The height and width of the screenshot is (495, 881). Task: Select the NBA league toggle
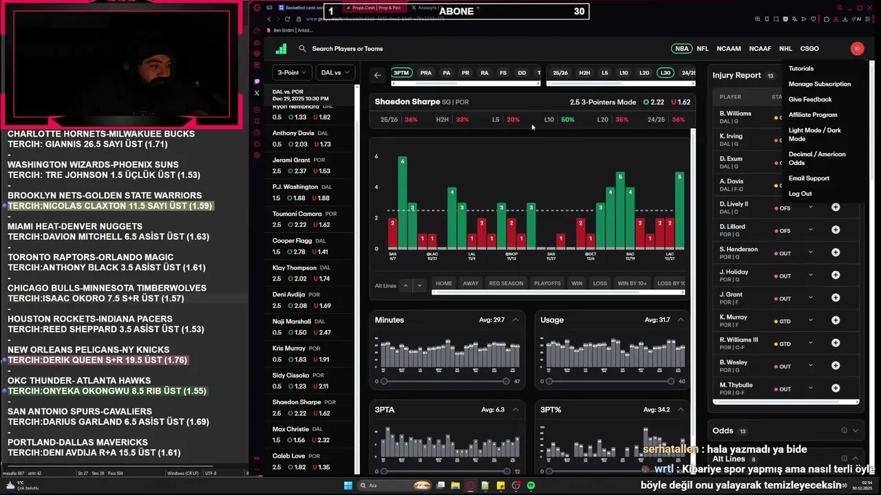click(x=681, y=49)
